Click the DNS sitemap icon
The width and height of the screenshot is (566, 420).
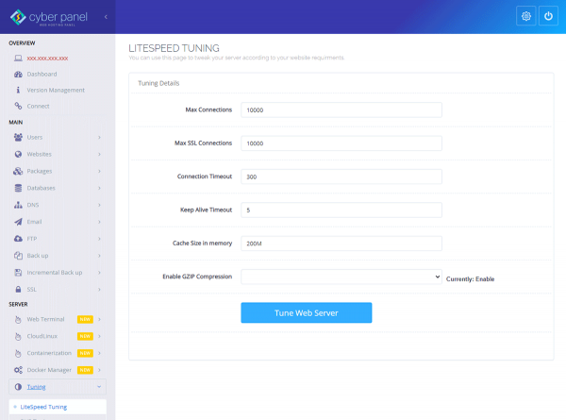18,205
